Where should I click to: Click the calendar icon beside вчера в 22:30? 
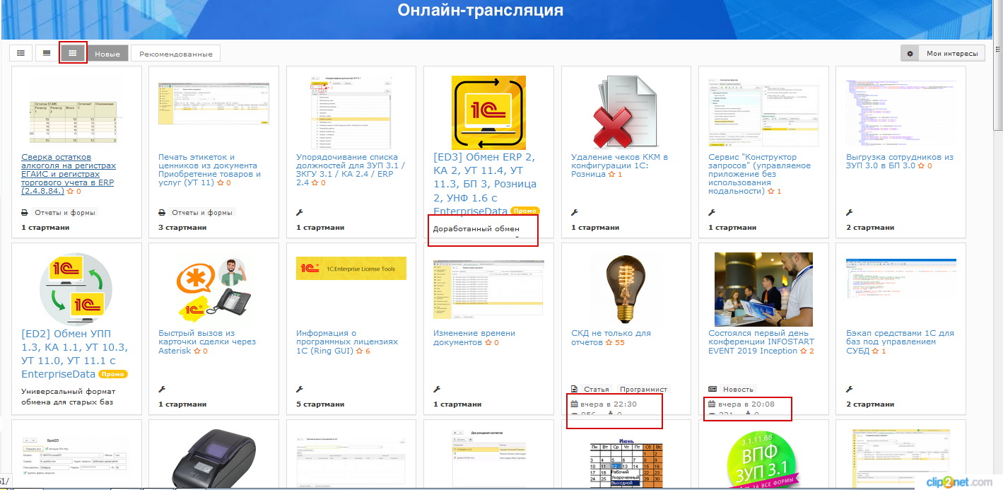pos(575,404)
